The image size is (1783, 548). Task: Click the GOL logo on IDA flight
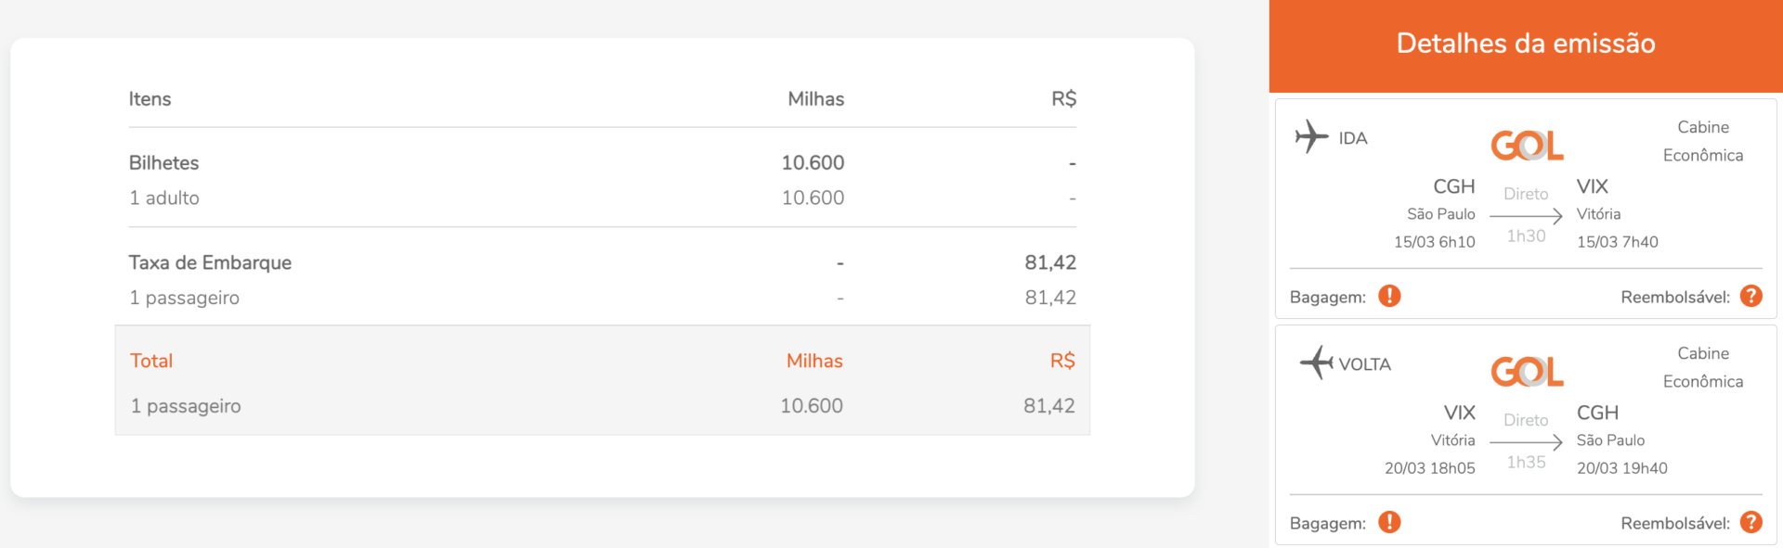[x=1527, y=145]
